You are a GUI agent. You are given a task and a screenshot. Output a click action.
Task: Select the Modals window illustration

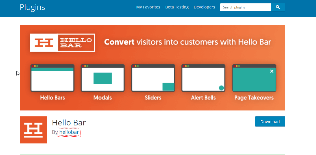[x=103, y=78]
